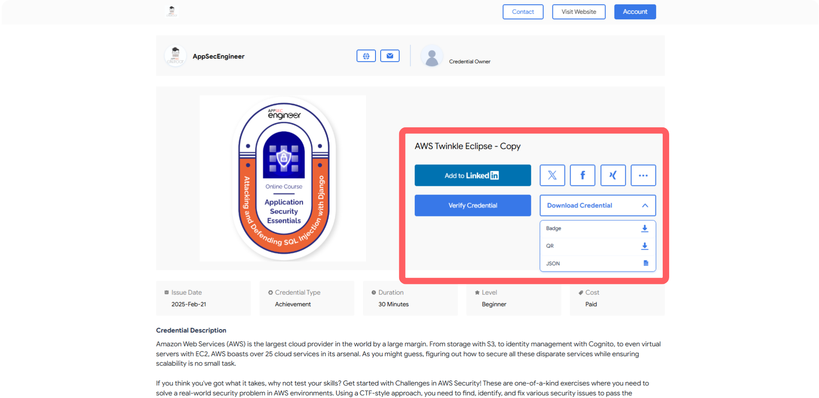Expand sharing options with the ellipsis button
Image resolution: width=819 pixels, height=398 pixels.
[x=643, y=175]
